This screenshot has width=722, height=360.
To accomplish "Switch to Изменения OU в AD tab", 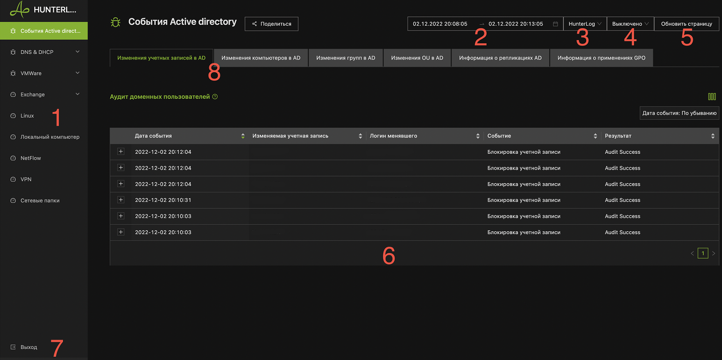I will [417, 58].
